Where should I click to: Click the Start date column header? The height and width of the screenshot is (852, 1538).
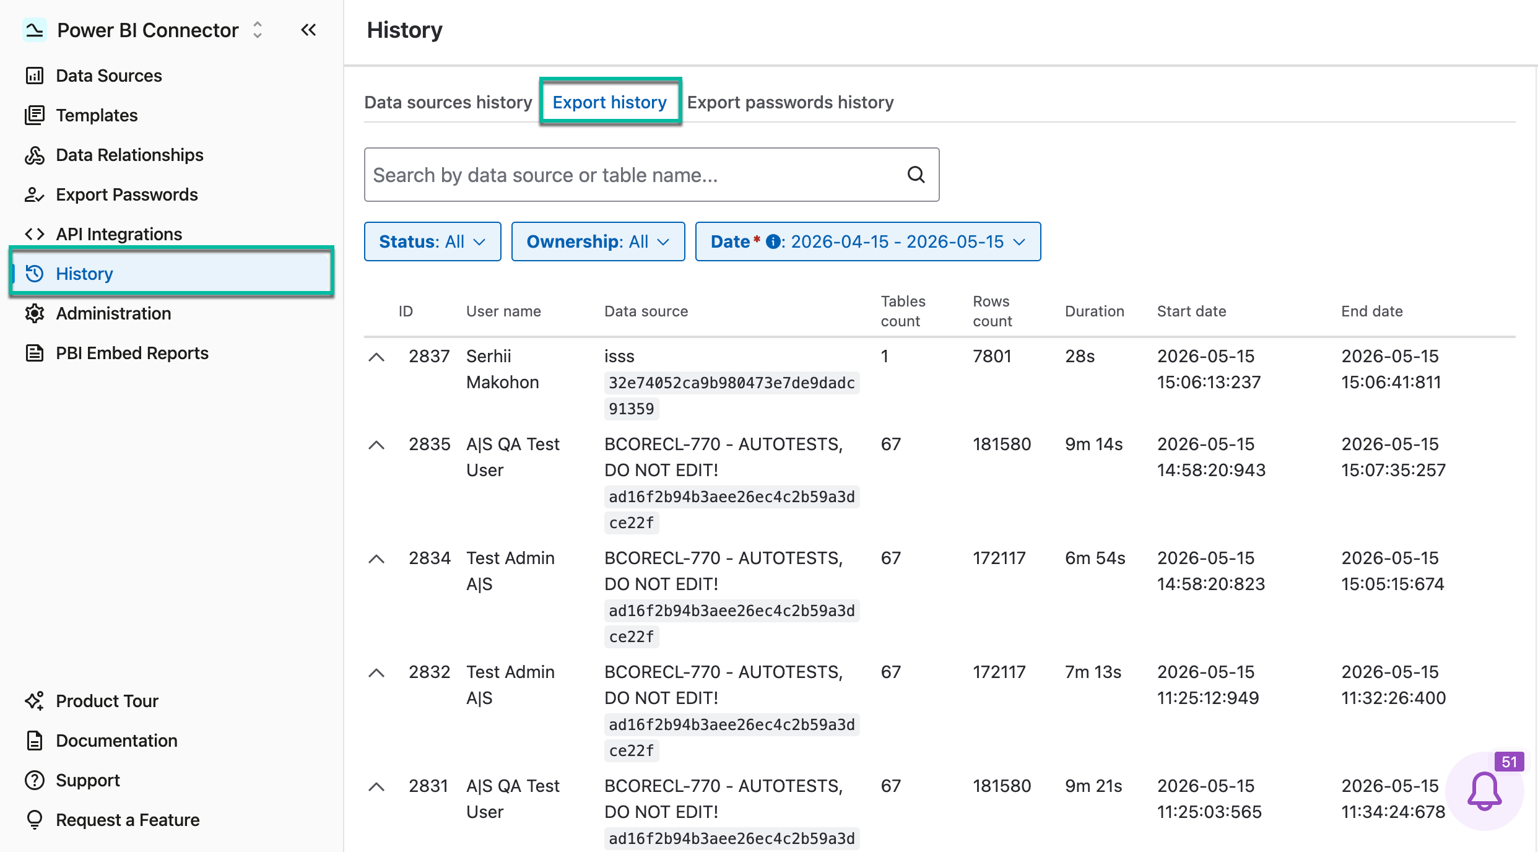(1192, 311)
